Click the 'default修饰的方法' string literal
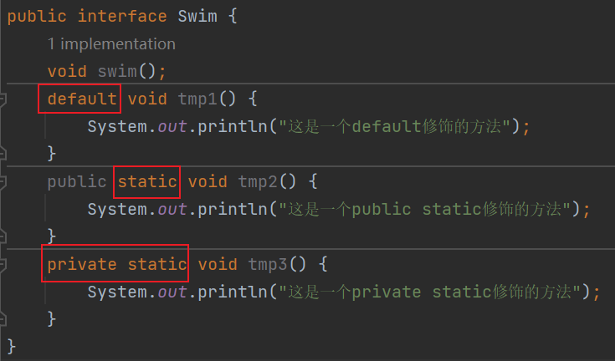The height and width of the screenshot is (361, 615). pyautogui.click(x=397, y=127)
